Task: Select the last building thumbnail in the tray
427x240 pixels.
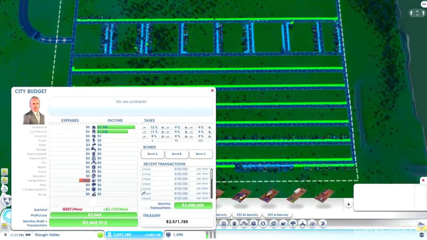Action: pyautogui.click(x=324, y=196)
